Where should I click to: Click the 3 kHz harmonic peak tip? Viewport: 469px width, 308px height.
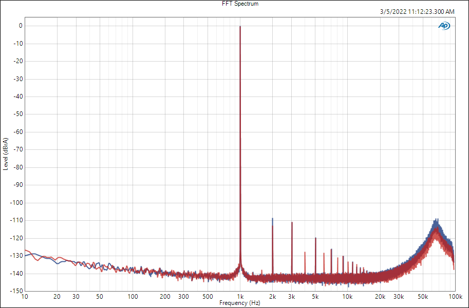[292, 222]
